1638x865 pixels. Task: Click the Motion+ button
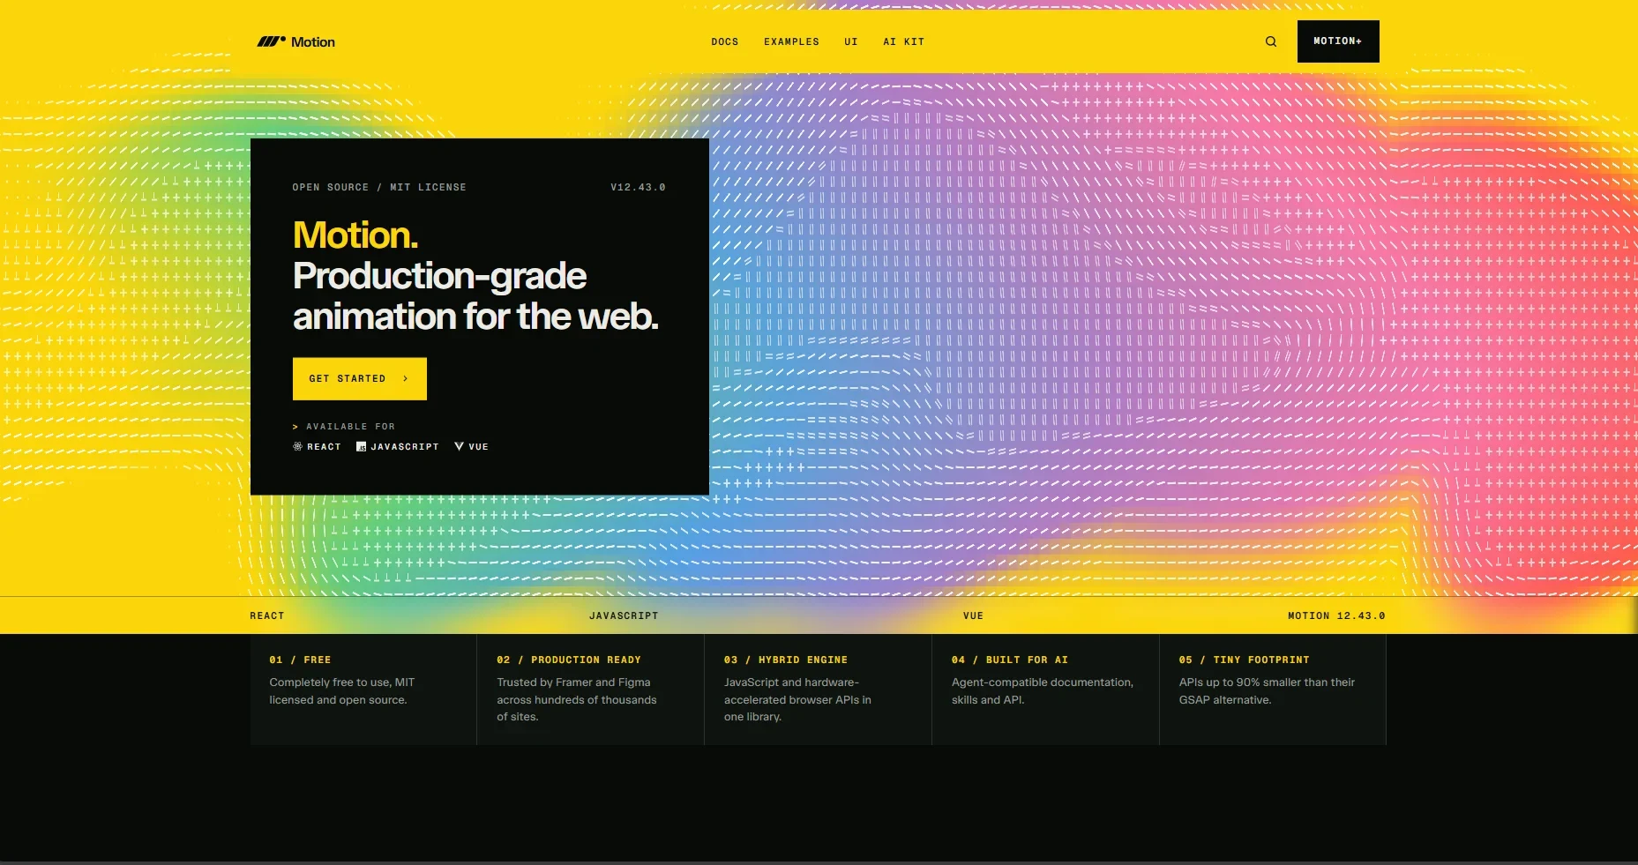(1338, 41)
